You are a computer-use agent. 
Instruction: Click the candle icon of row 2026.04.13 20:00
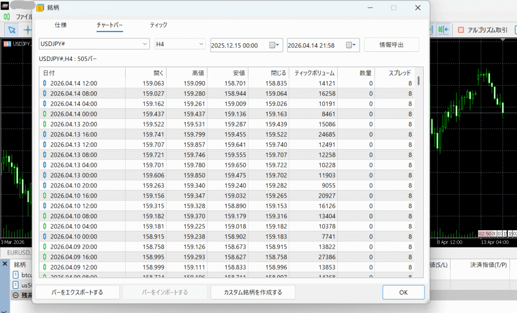click(x=44, y=124)
